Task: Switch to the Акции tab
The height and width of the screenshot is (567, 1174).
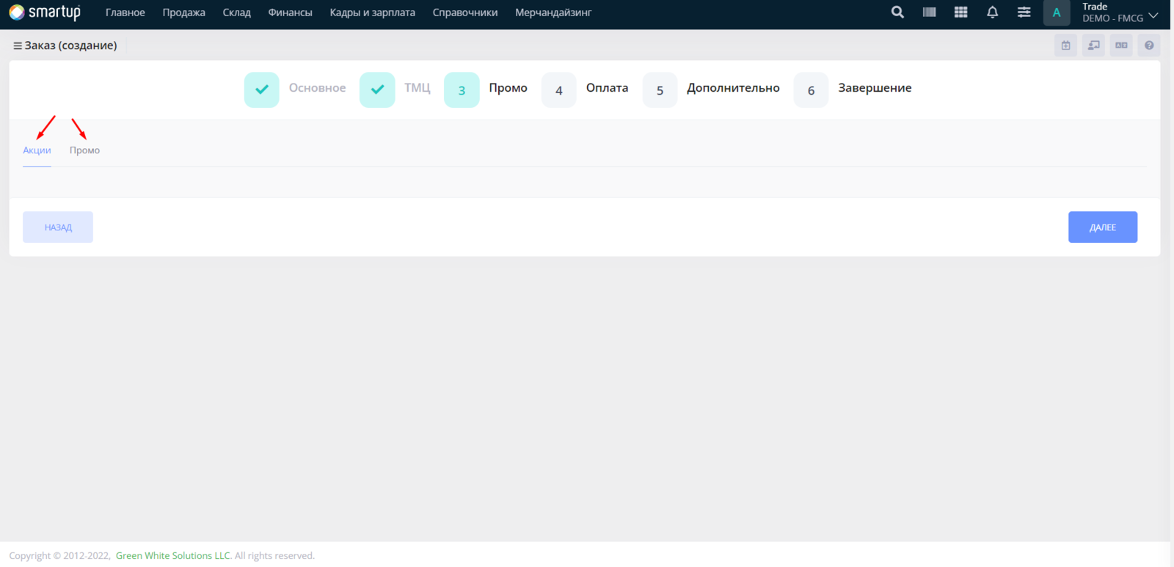Action: pyautogui.click(x=37, y=150)
